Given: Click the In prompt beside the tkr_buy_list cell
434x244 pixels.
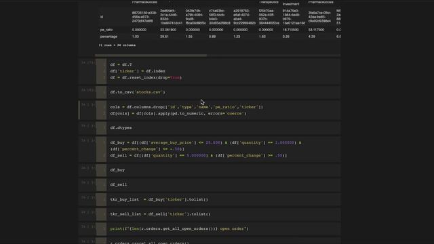Looking at the screenshot, I should click(x=88, y=197).
